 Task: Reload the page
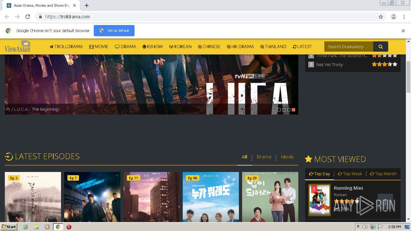click(28, 17)
